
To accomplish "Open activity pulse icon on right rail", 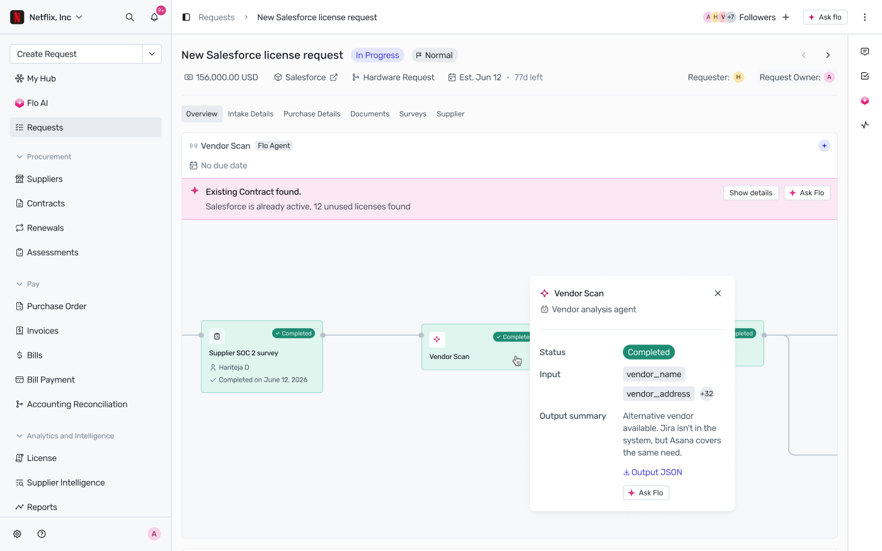I will 865,125.
